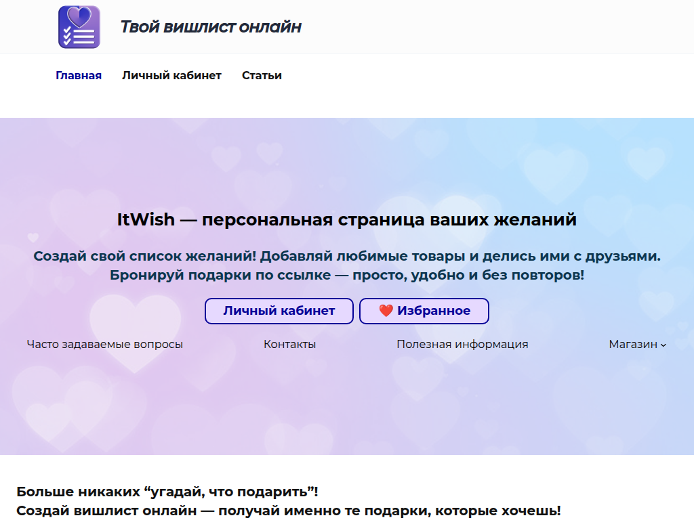Click the heart icon inside Избранное button
The width and height of the screenshot is (694, 520).
click(x=386, y=311)
